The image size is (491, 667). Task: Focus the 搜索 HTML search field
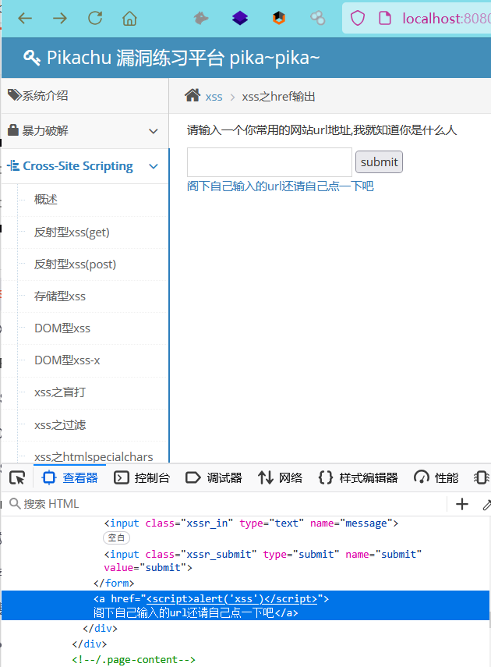225,504
